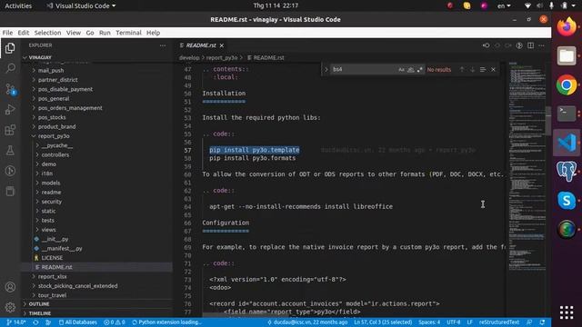
Task: Open editor more actions ellipsis menu
Action: [x=542, y=45]
